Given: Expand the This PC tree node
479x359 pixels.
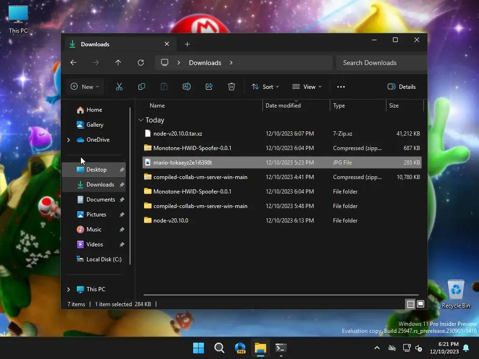Looking at the screenshot, I should (x=68, y=289).
